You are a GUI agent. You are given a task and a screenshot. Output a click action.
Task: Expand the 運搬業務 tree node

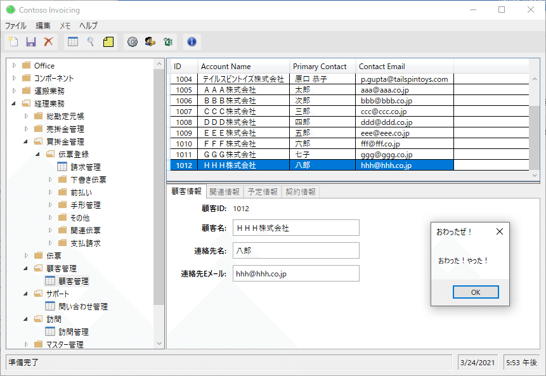pyautogui.click(x=15, y=91)
